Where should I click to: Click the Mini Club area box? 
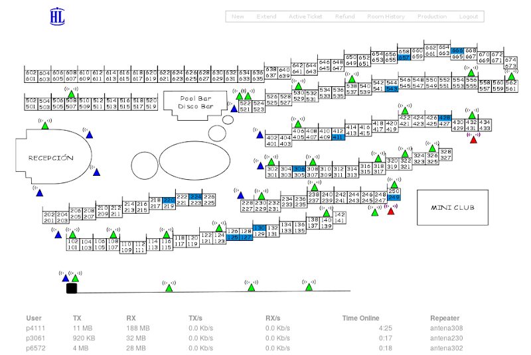point(453,207)
